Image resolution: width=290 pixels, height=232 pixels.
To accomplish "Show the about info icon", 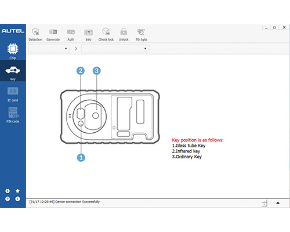I will 17,199.
